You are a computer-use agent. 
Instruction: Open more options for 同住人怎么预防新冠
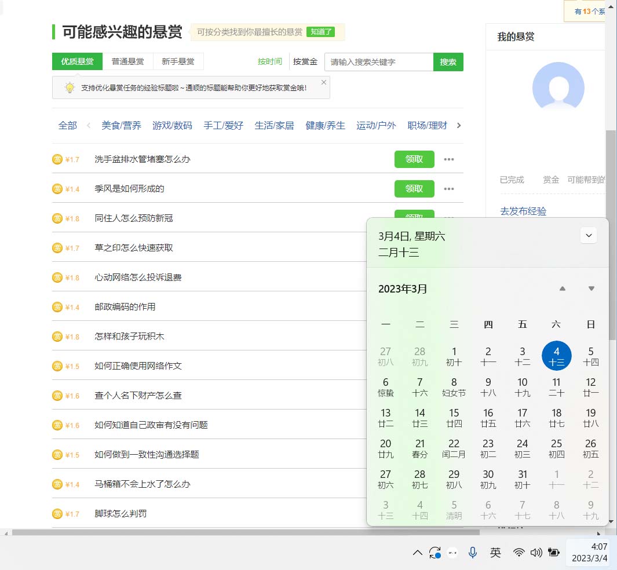click(449, 218)
